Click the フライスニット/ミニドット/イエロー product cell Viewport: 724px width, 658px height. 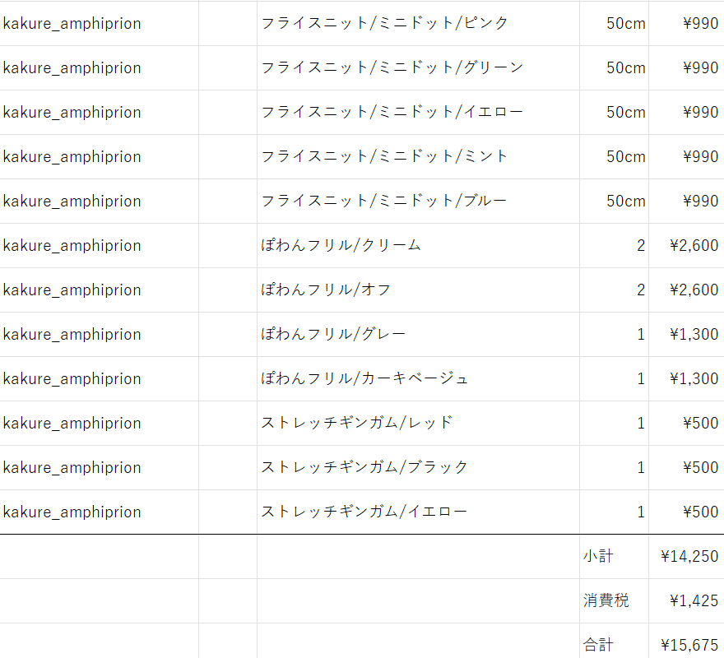click(x=418, y=112)
